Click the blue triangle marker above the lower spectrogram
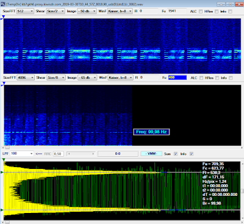Viewport: 244px width, 224px height. click(x=4, y=83)
